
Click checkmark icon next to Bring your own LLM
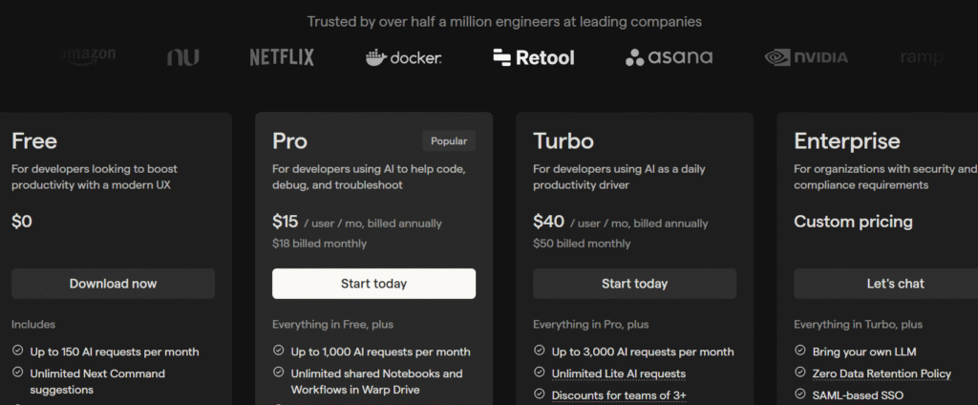[799, 352]
